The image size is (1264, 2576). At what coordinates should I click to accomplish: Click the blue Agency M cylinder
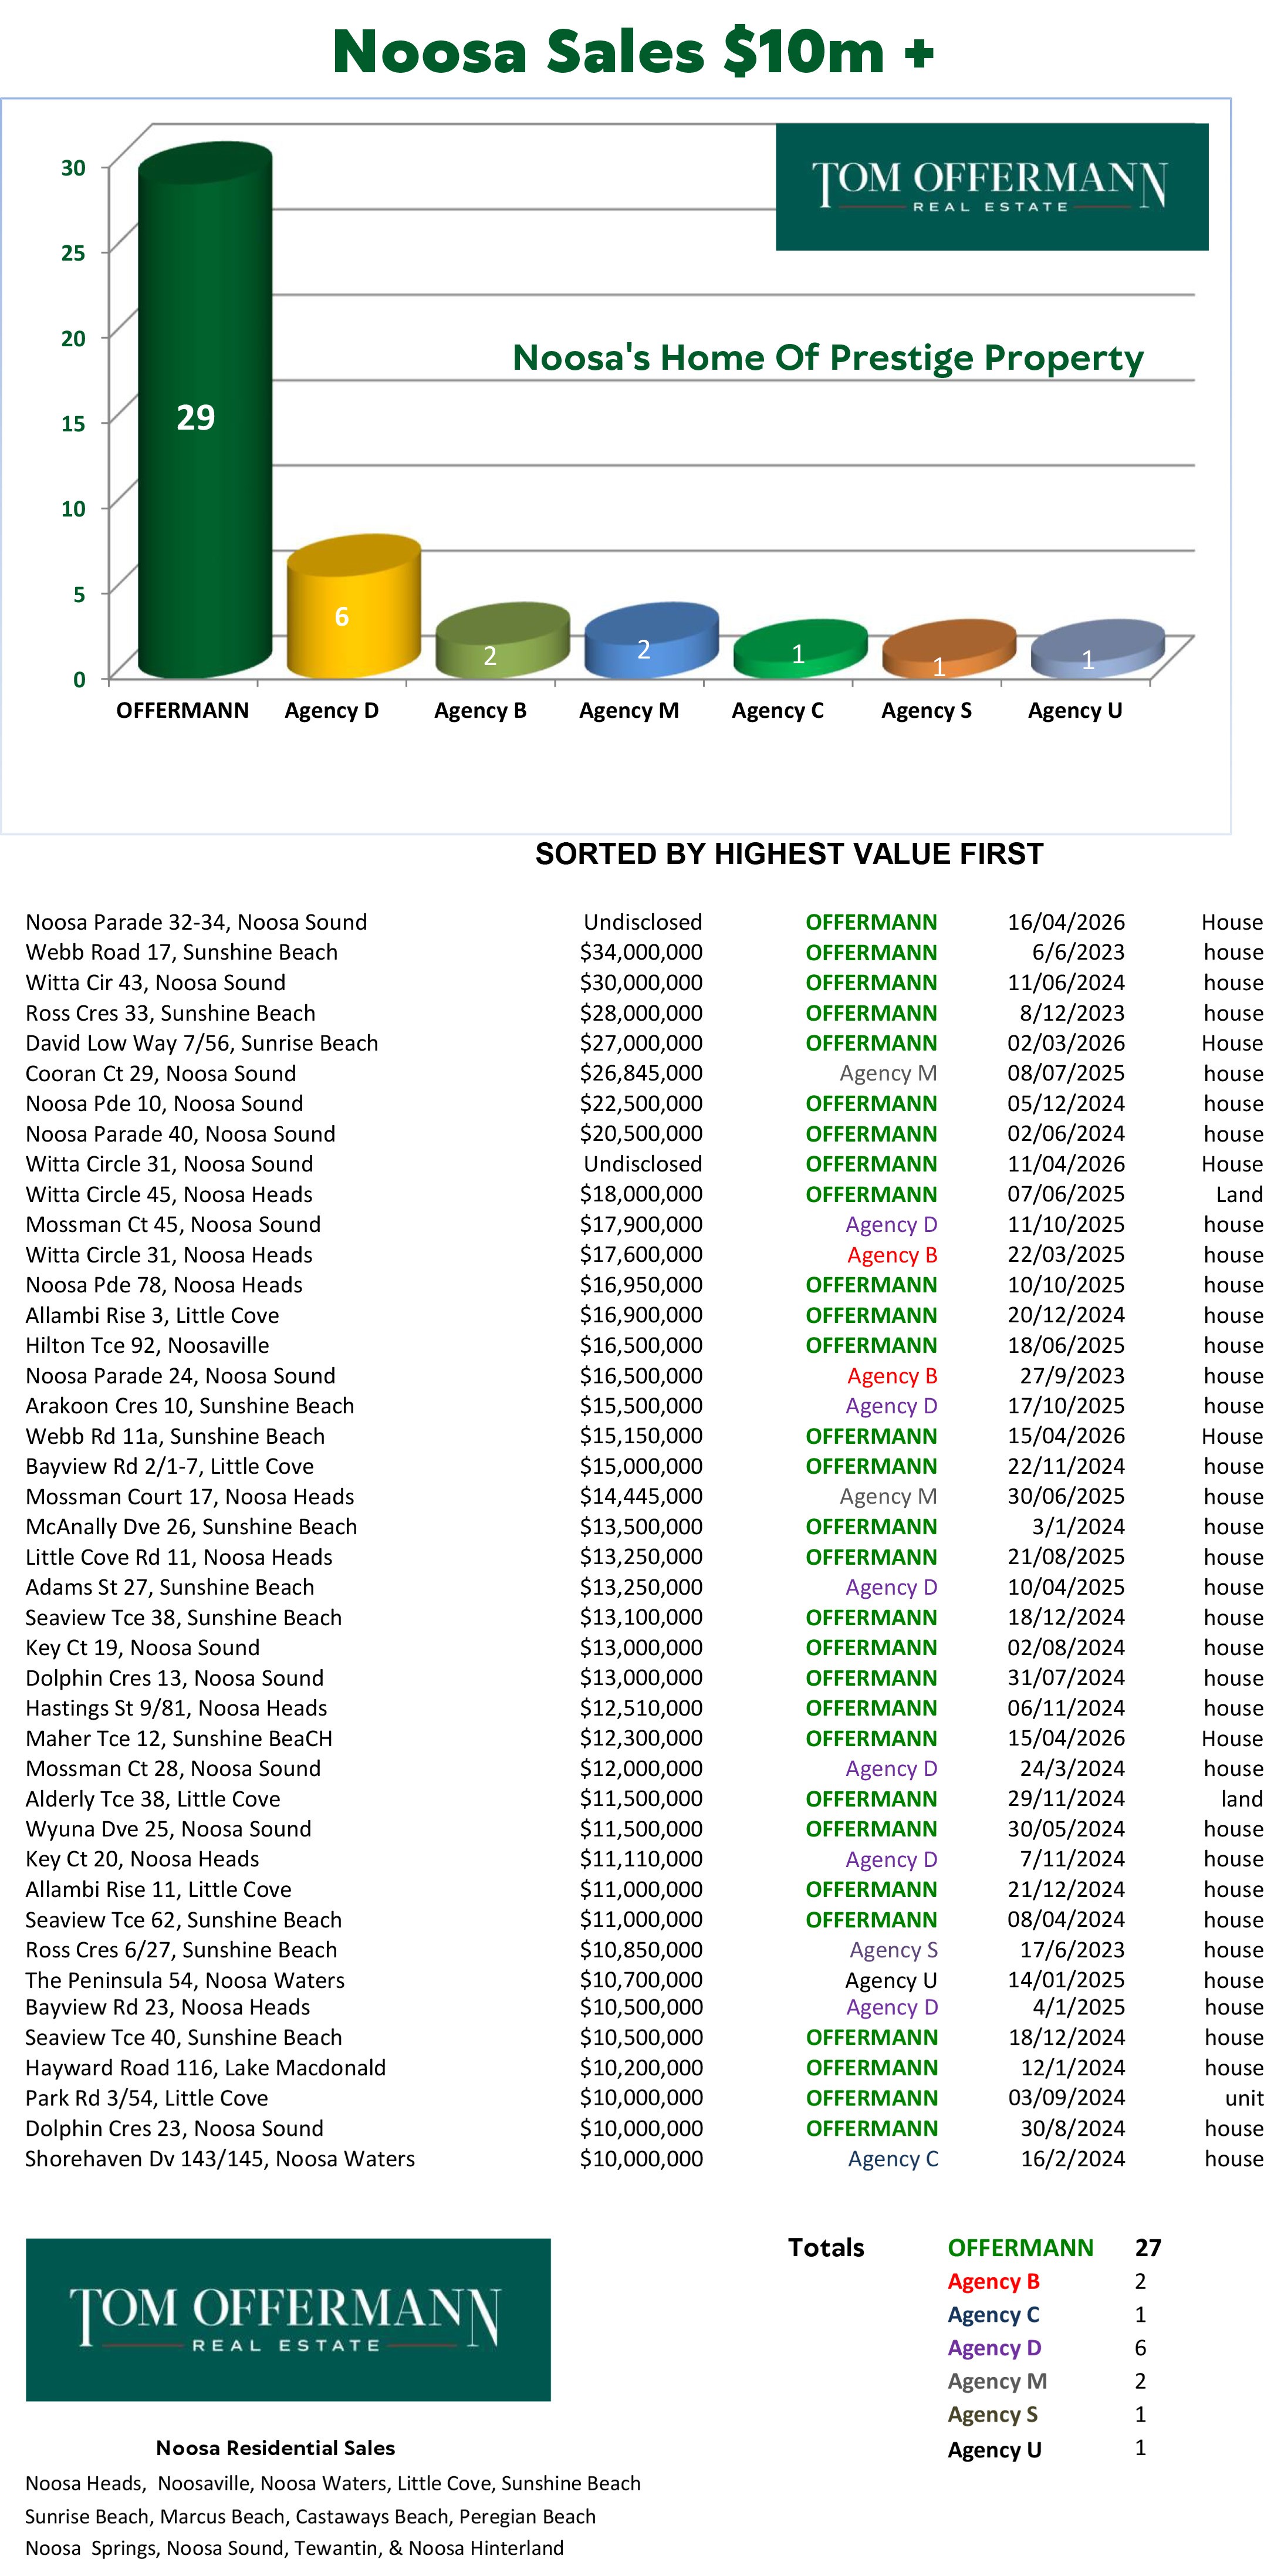tap(651, 640)
